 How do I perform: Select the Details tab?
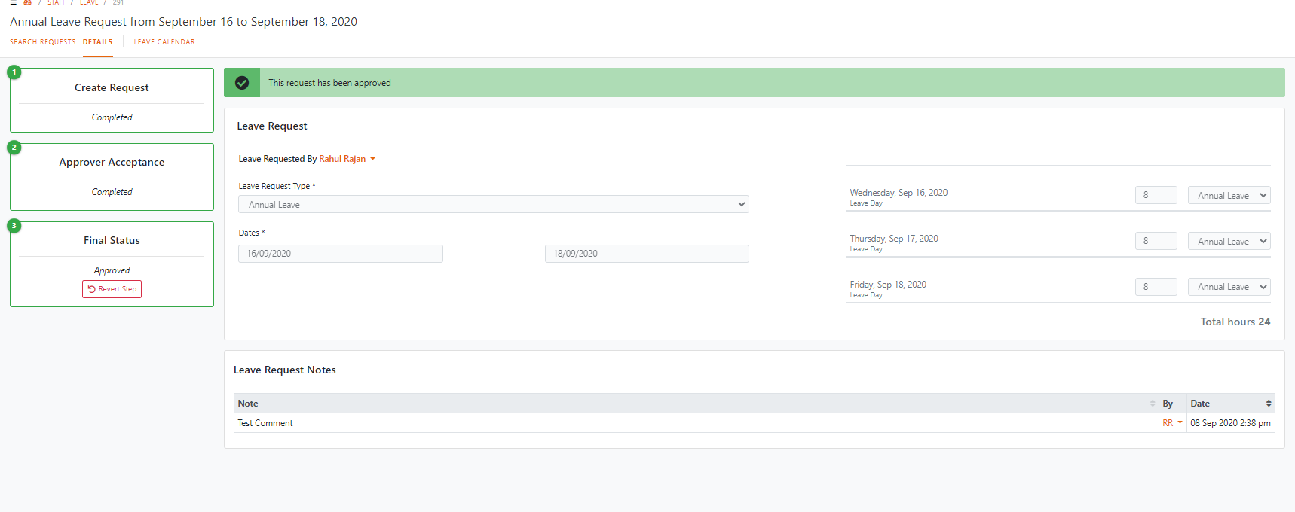[98, 42]
